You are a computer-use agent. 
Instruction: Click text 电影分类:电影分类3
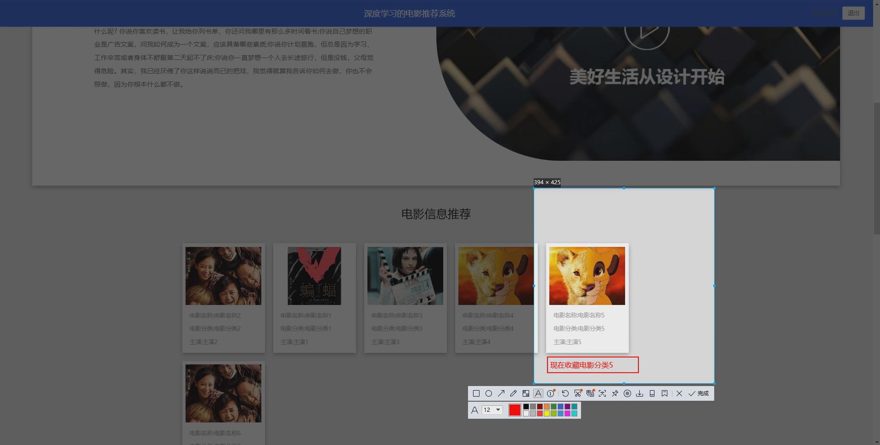(x=397, y=328)
